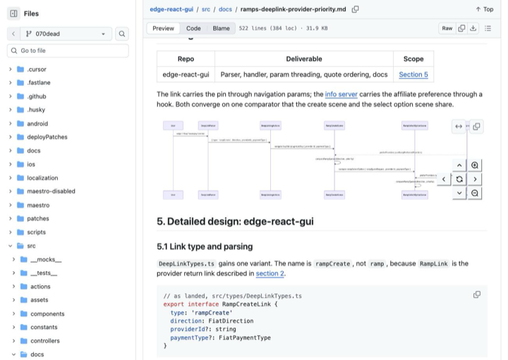This screenshot has width=508, height=360.
Task: Expand the actions folder chevron
Action: (13, 287)
